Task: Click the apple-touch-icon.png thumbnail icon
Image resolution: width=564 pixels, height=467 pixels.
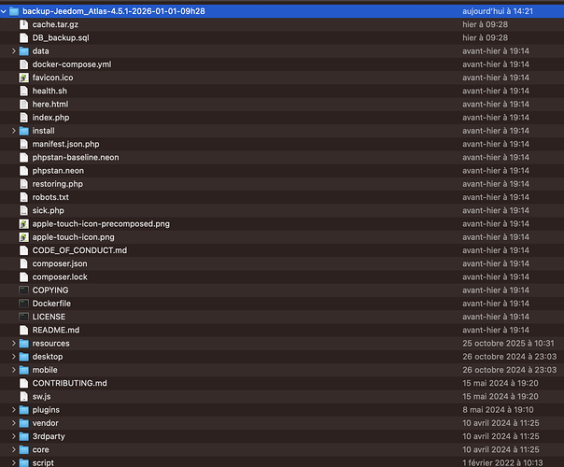Action: (23, 237)
